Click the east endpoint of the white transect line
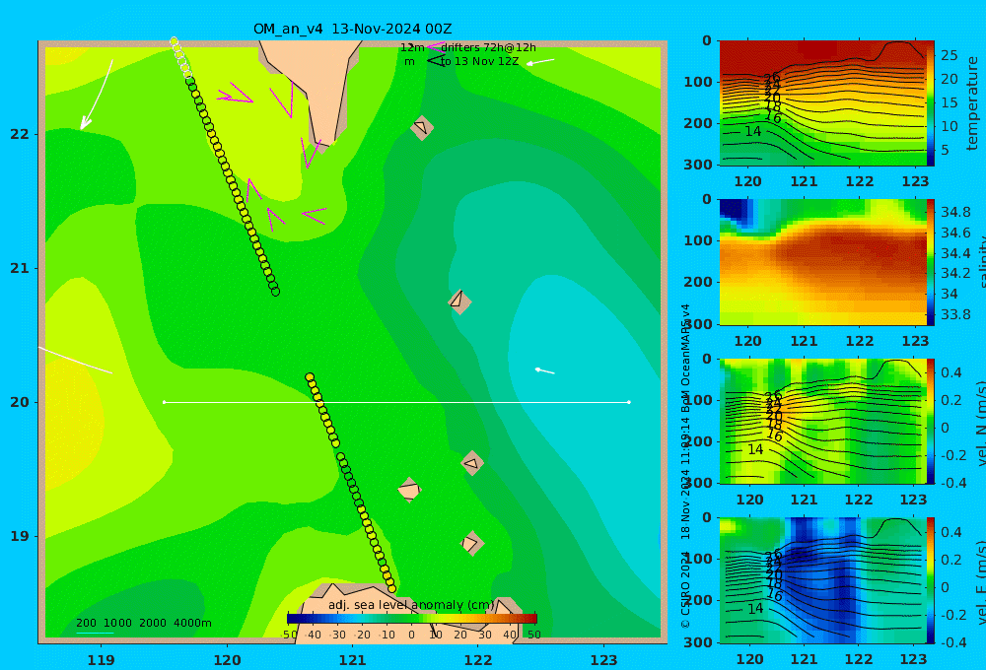The height and width of the screenshot is (670, 986). click(x=629, y=402)
